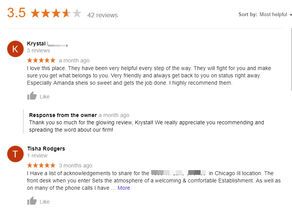Image resolution: width=292 pixels, height=209 pixels.
Task: Open the Sort by dropdown arrow
Action: click(290, 15)
